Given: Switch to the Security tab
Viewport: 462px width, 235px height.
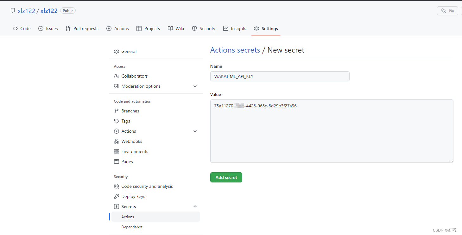Looking at the screenshot, I should click(204, 29).
